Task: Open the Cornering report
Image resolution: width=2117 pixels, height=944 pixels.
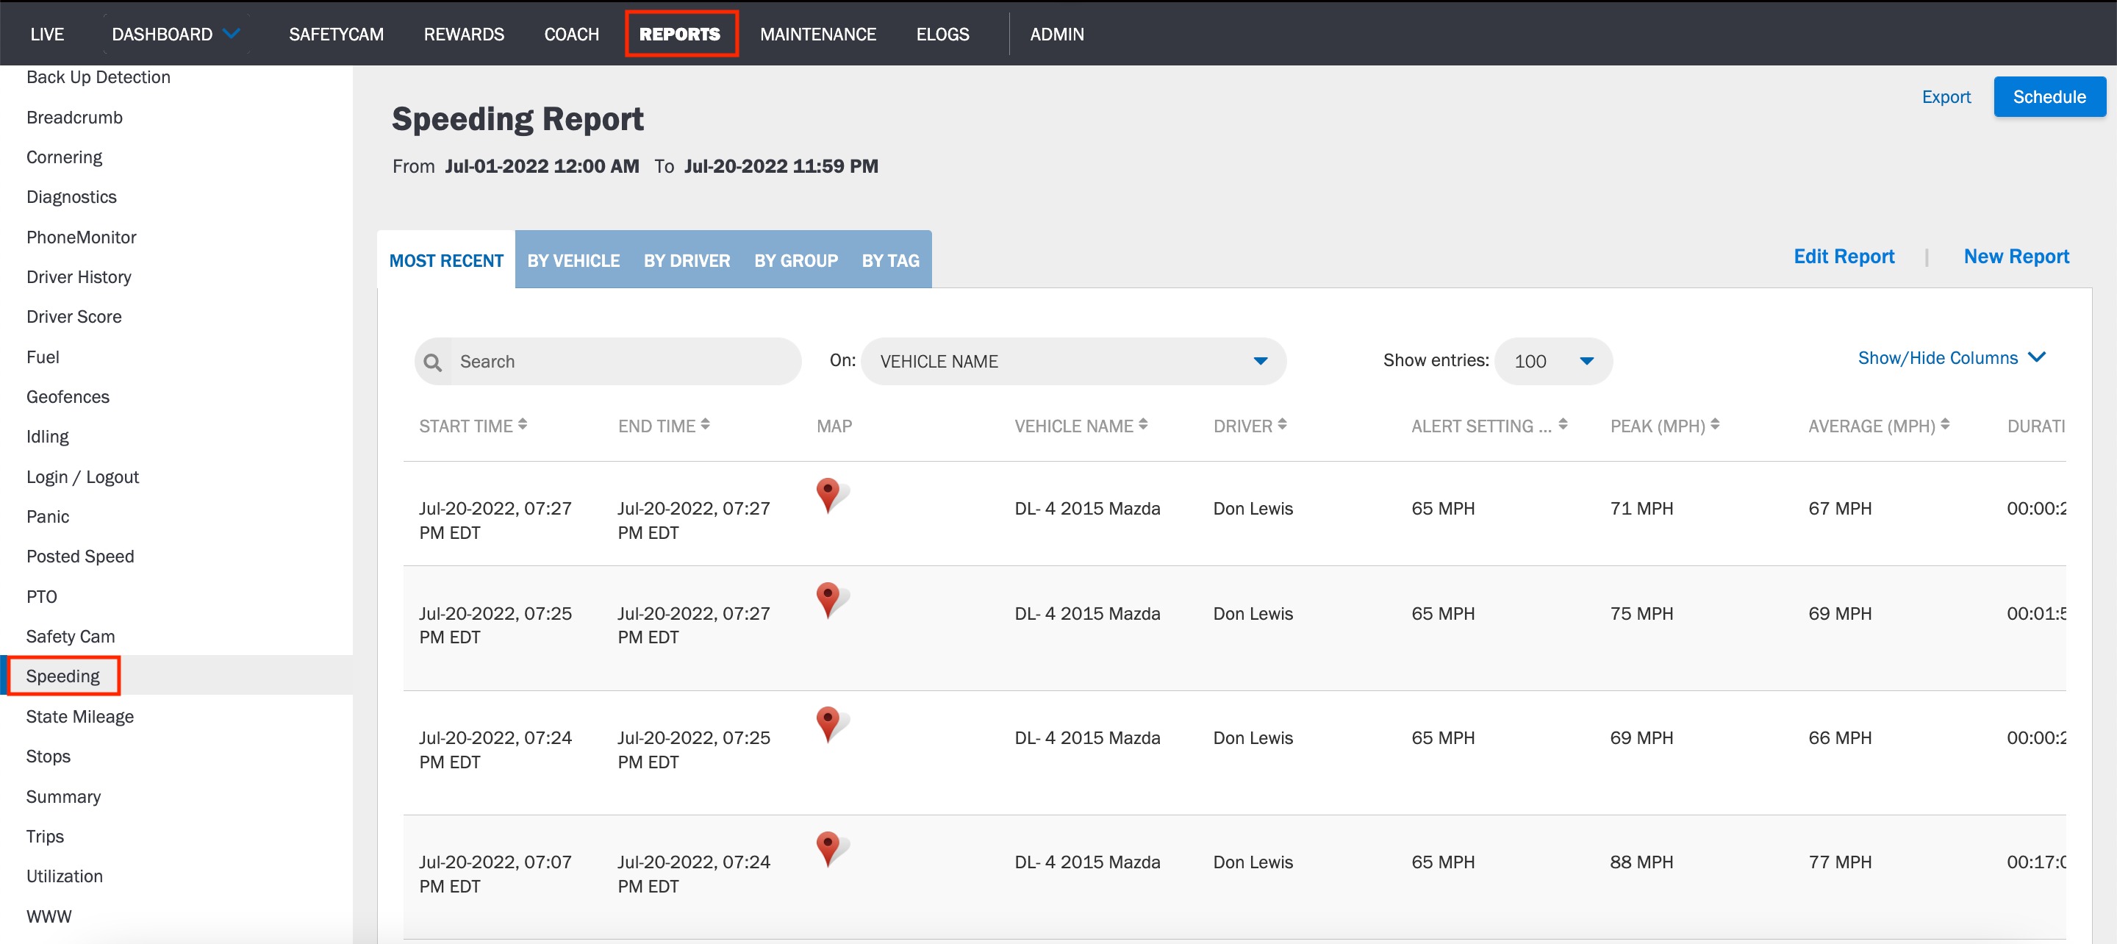Action: [64, 157]
